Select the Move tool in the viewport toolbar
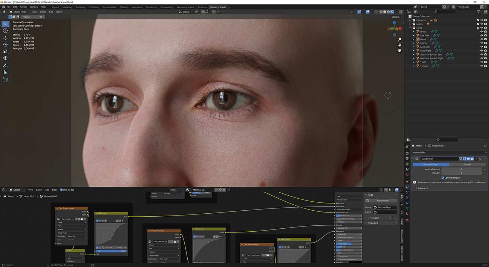The width and height of the screenshot is (489, 267). (x=5, y=37)
